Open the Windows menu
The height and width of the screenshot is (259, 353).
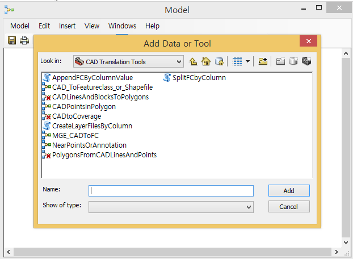(122, 26)
